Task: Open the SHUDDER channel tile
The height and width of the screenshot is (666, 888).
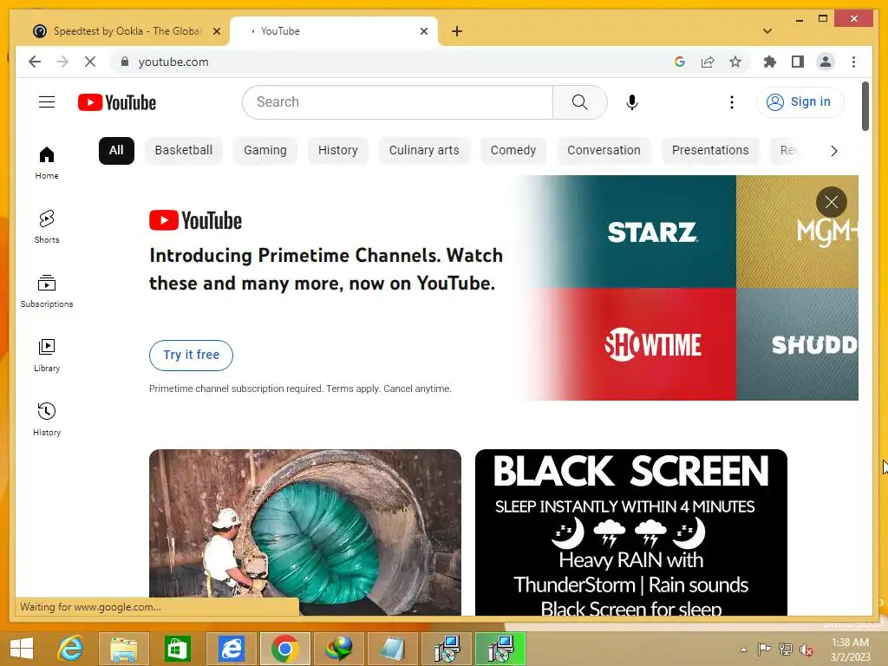Action: pyautogui.click(x=798, y=343)
